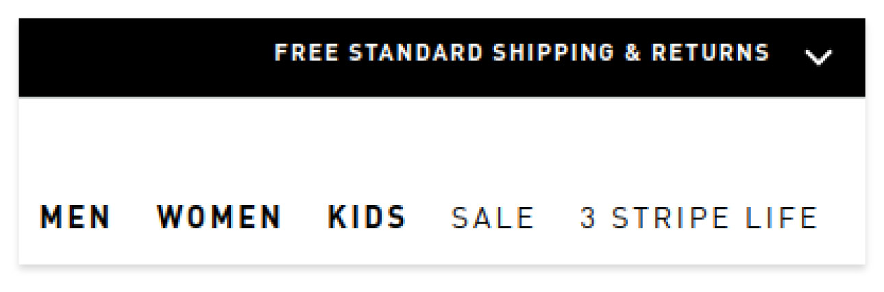The width and height of the screenshot is (884, 292).
Task: Toggle the promo banner dropdown arrow
Action: coord(818,58)
